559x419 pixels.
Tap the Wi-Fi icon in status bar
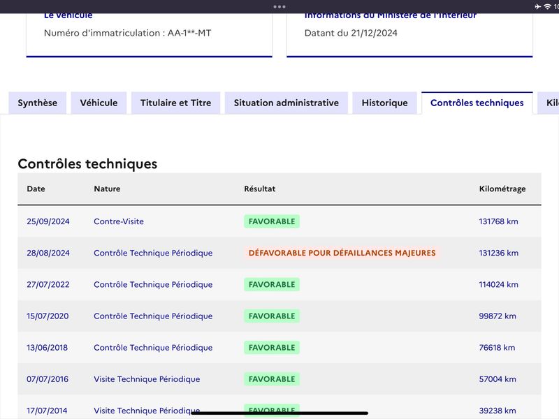(547, 6)
